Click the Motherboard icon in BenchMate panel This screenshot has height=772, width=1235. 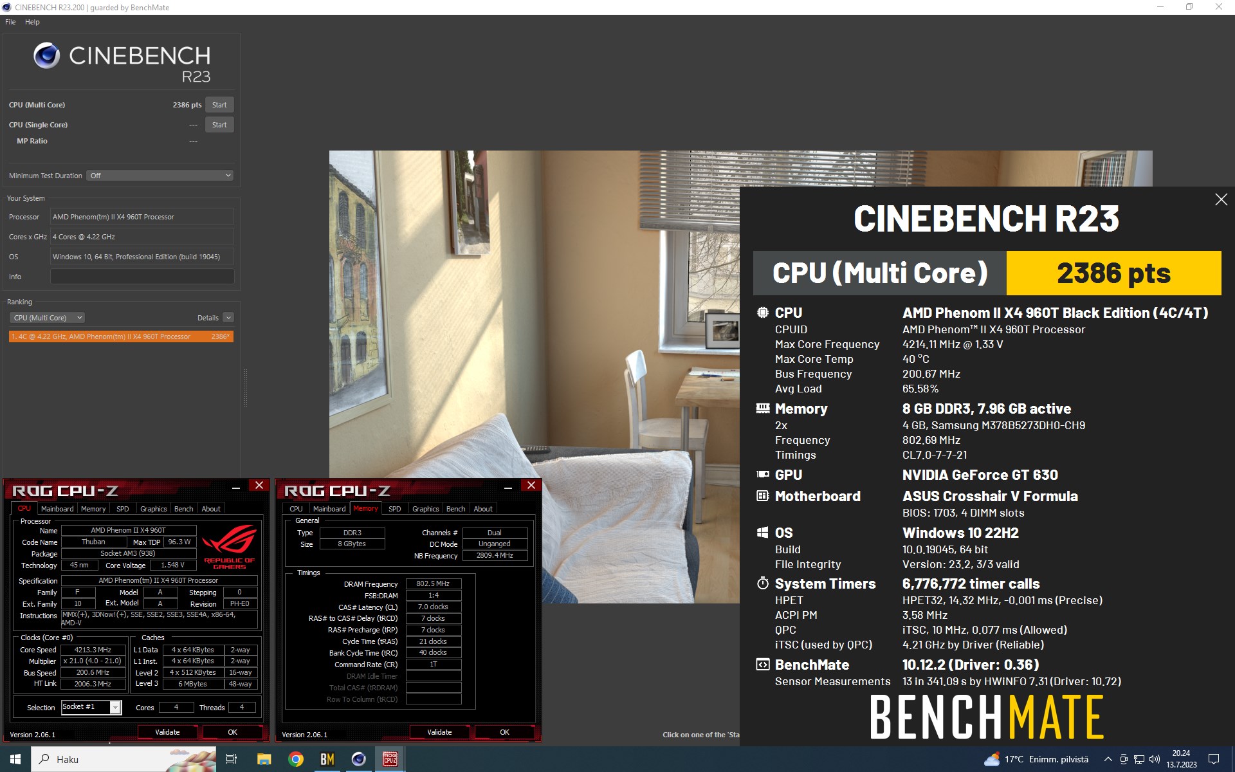pyautogui.click(x=762, y=496)
